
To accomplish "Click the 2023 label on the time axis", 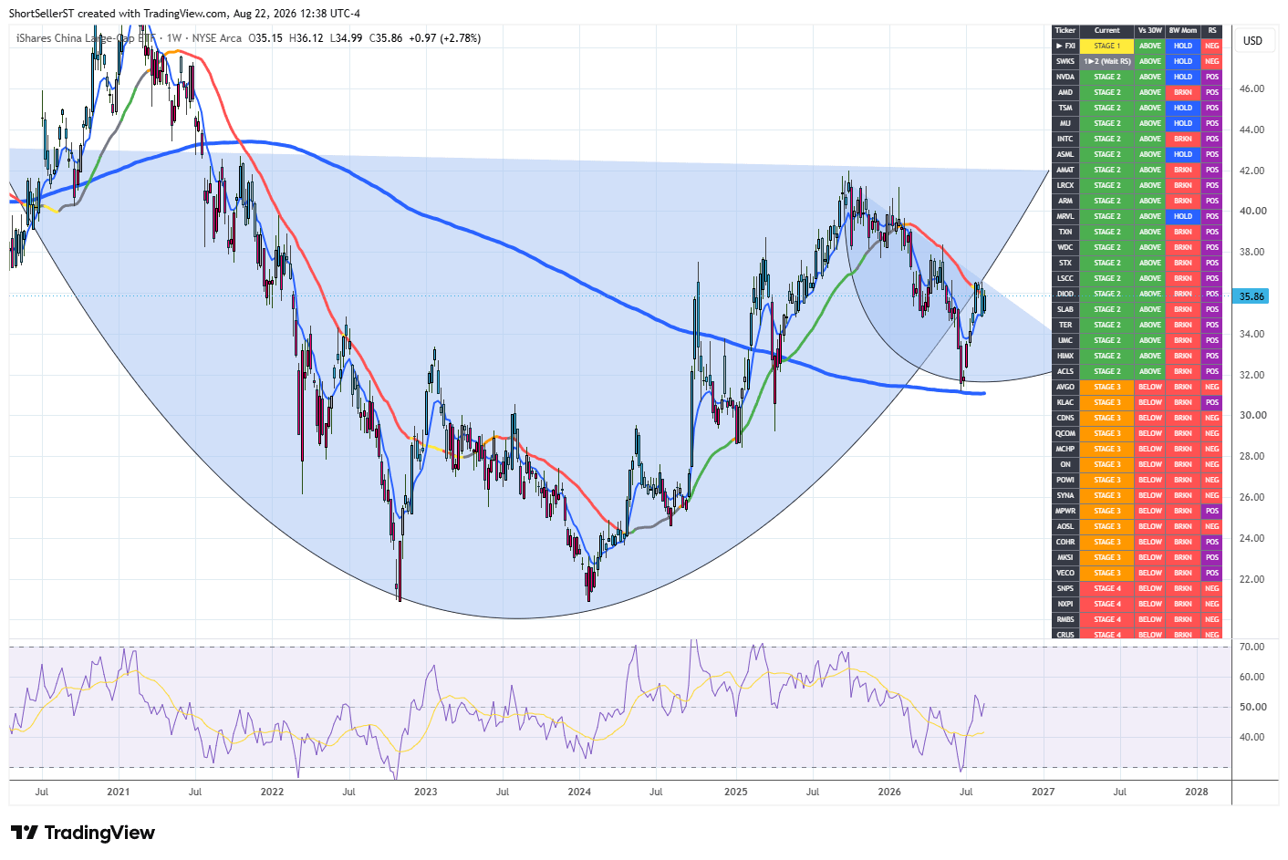I will [426, 792].
